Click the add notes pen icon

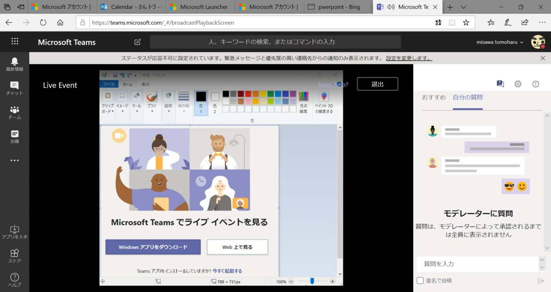click(x=508, y=22)
